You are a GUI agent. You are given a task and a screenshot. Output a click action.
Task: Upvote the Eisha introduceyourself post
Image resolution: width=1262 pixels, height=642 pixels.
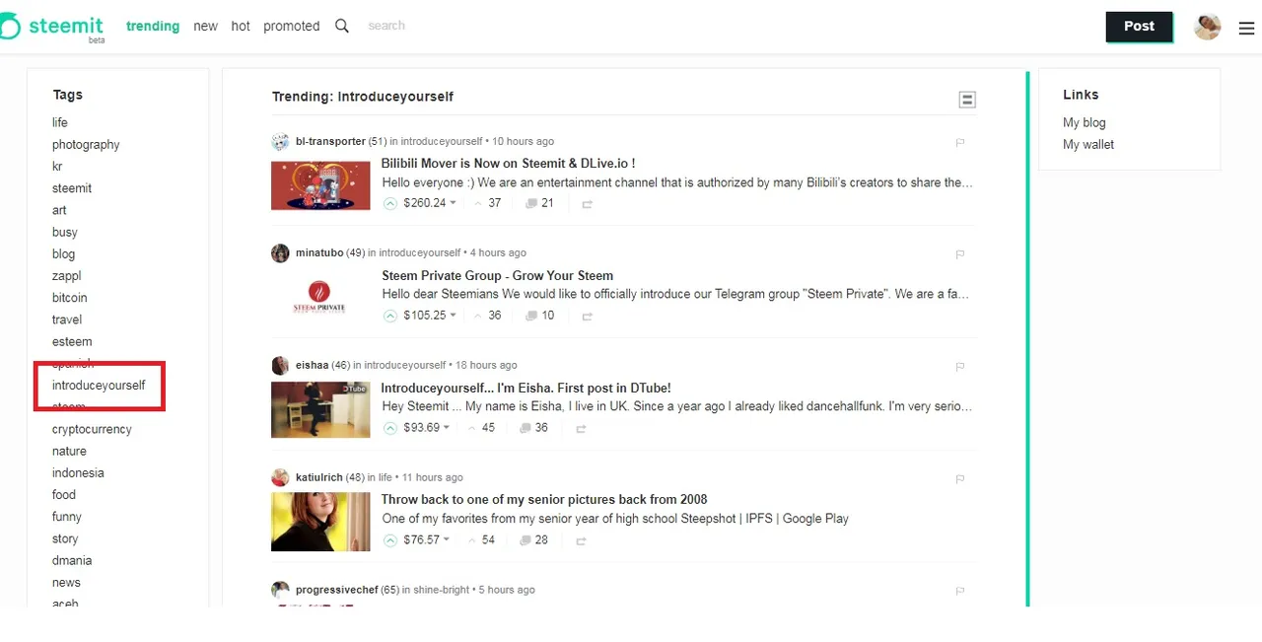pyautogui.click(x=390, y=428)
